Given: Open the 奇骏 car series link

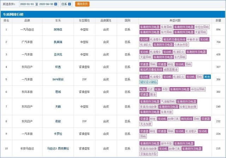Looking at the screenshot, I should tap(58, 121).
